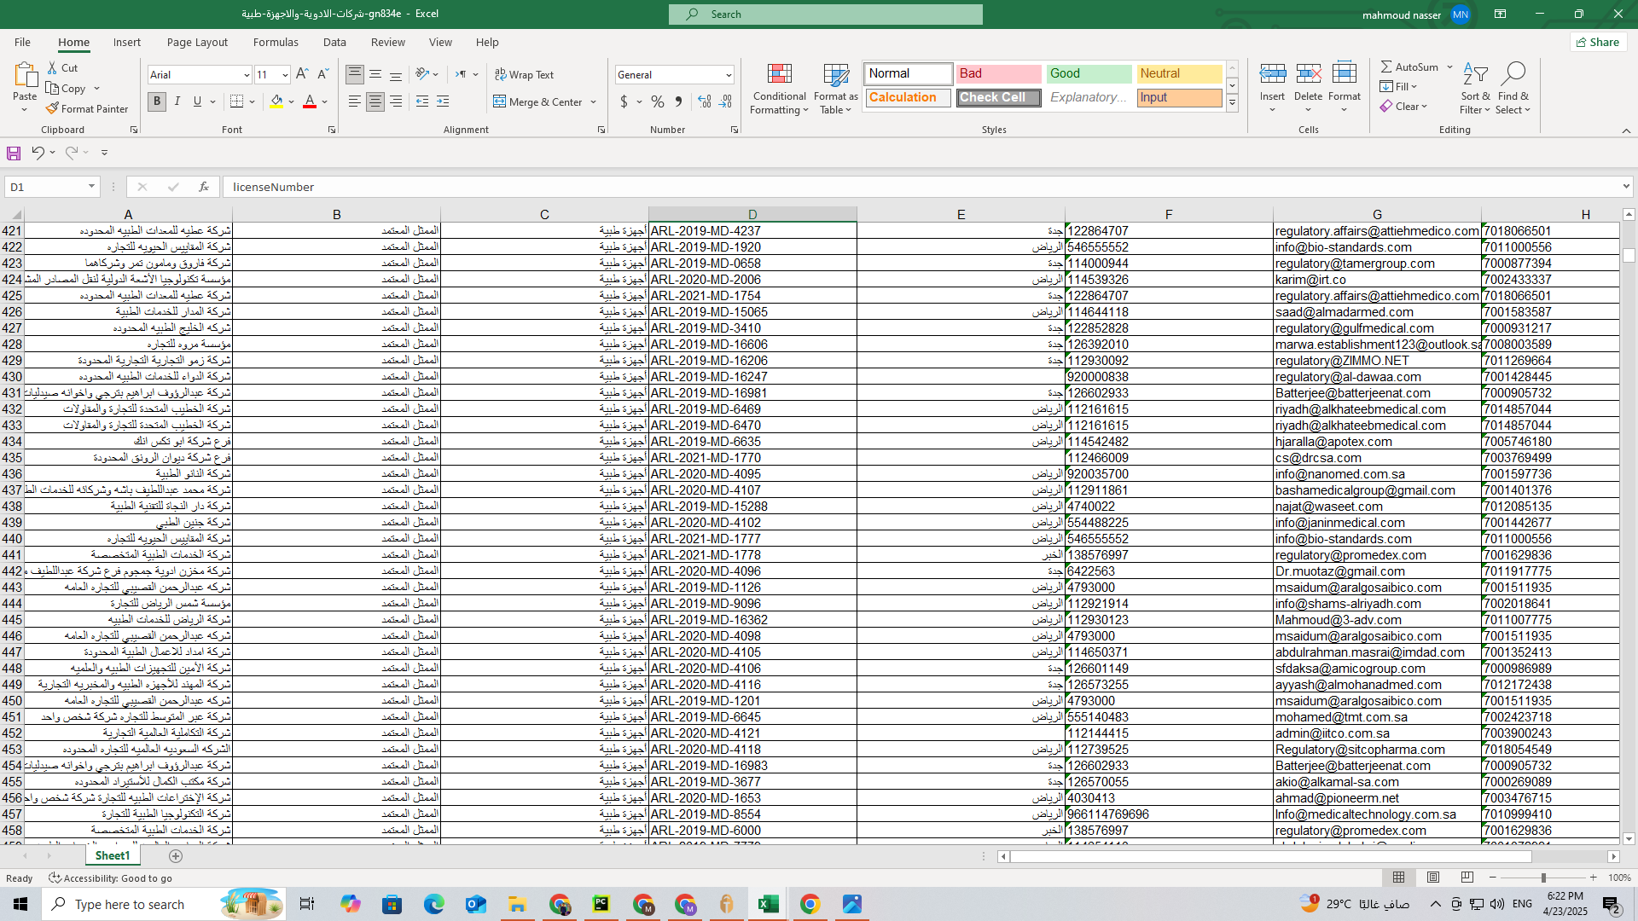Open Excel from the Windows taskbar

[768, 904]
